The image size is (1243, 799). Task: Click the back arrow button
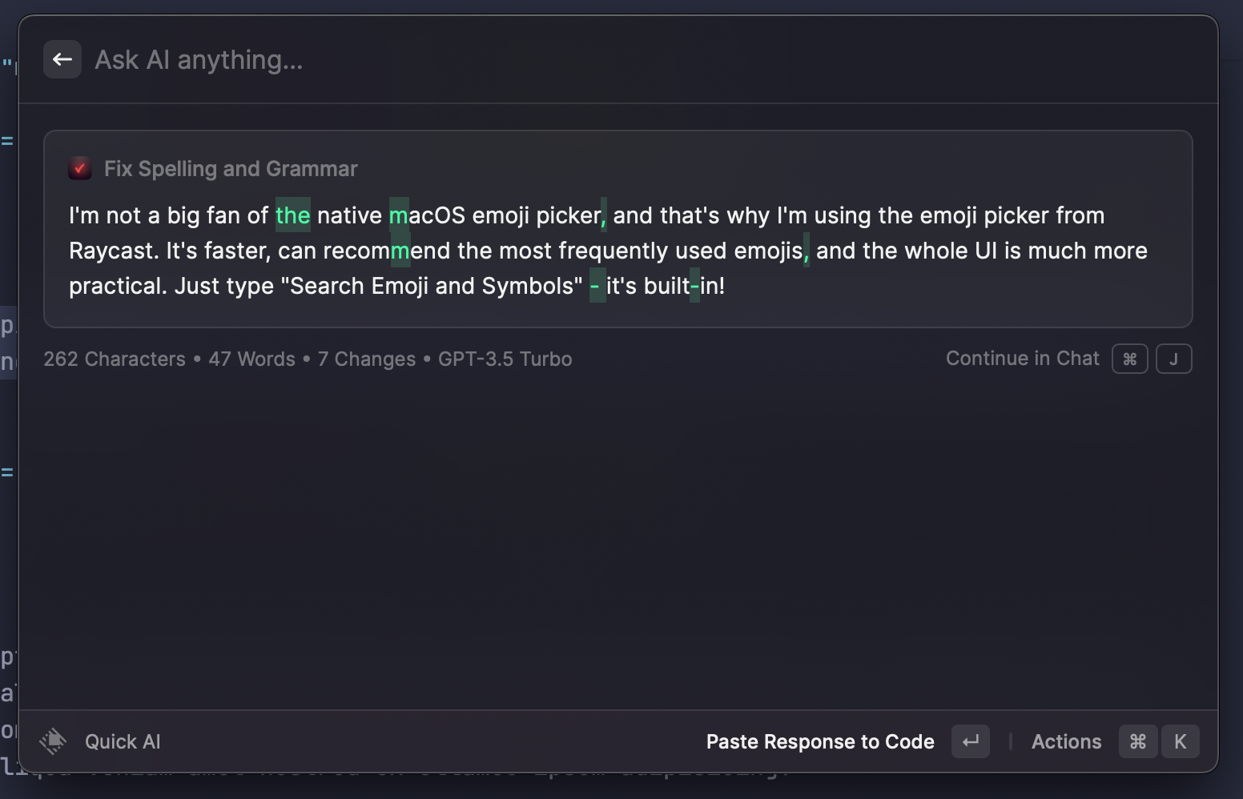pos(62,59)
